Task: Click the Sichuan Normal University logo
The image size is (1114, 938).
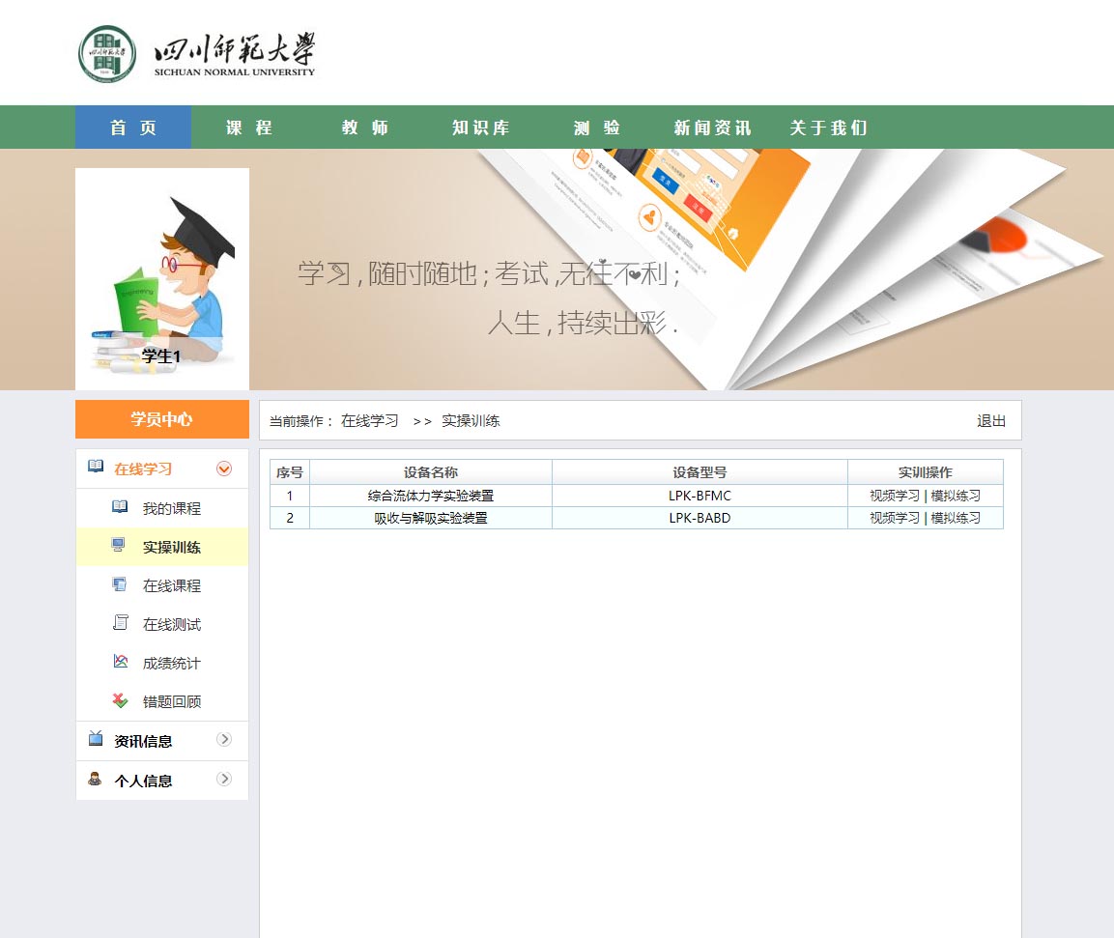Action: (197, 53)
